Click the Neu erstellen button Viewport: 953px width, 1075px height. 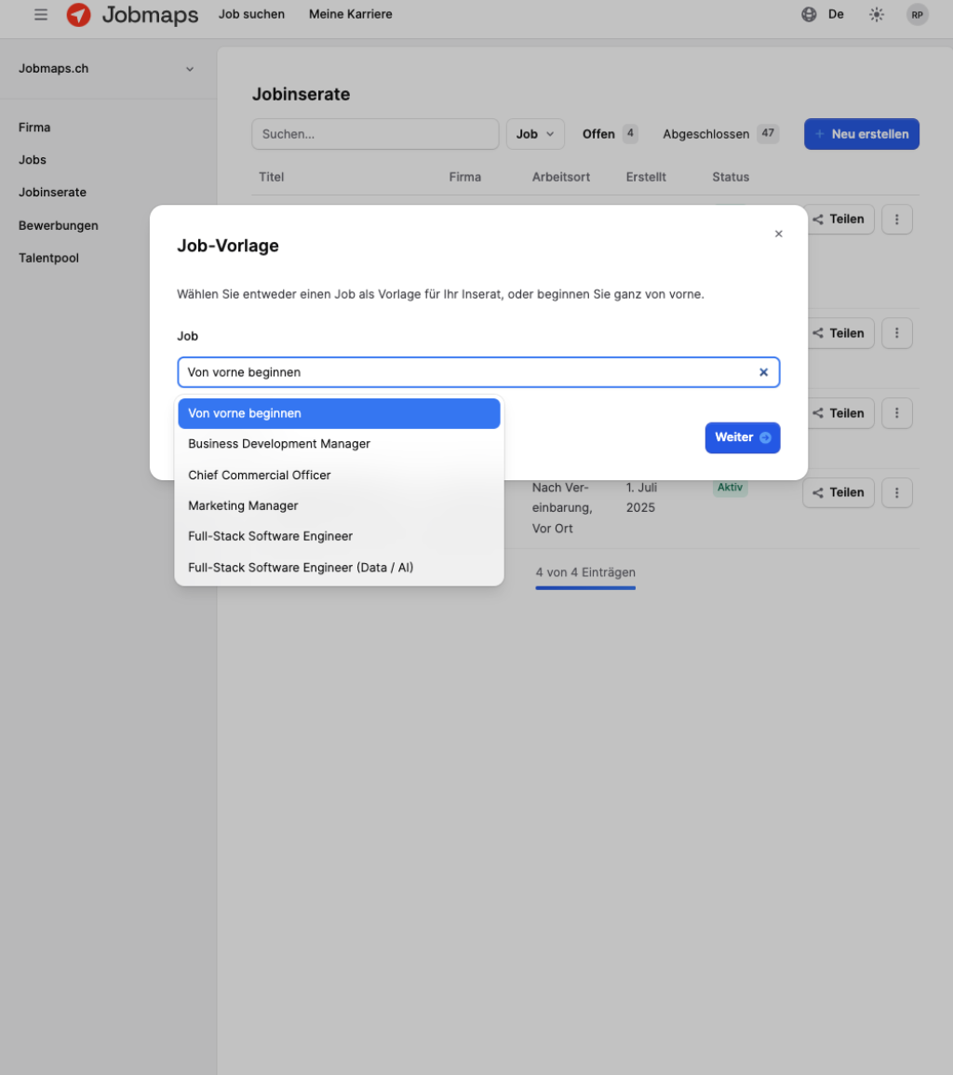(x=861, y=134)
